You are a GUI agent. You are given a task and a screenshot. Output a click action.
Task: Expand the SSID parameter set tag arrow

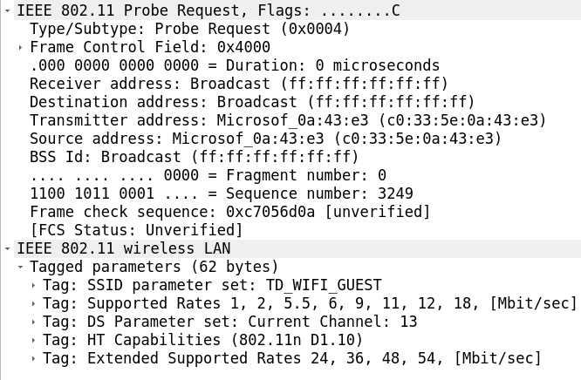pos(33,285)
